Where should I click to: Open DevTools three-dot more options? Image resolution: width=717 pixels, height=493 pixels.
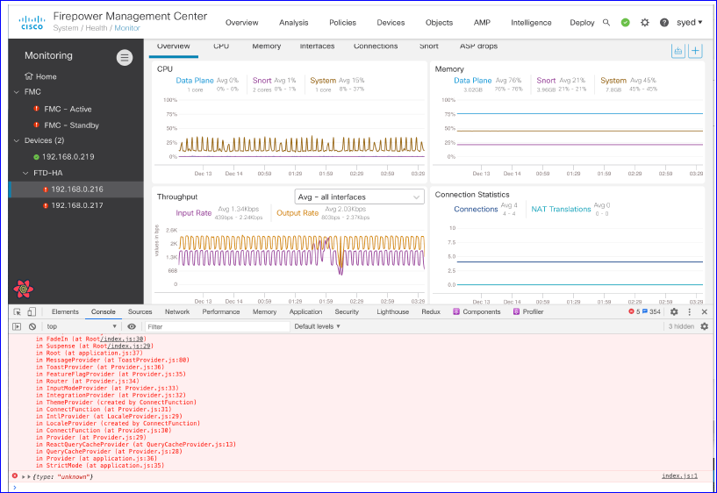point(690,311)
